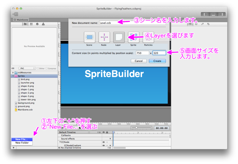Toggle the bottom panel visibility button

pos(213,14)
